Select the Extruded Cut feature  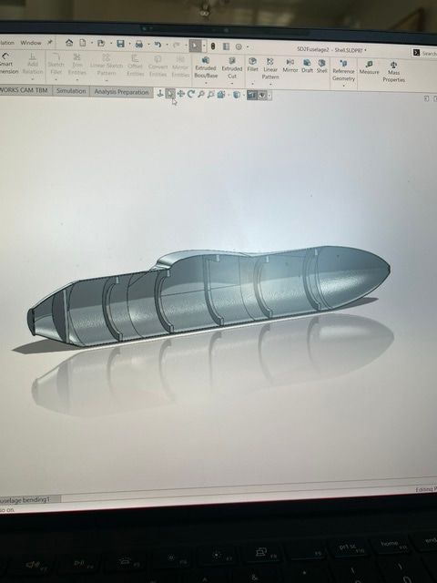point(232,68)
